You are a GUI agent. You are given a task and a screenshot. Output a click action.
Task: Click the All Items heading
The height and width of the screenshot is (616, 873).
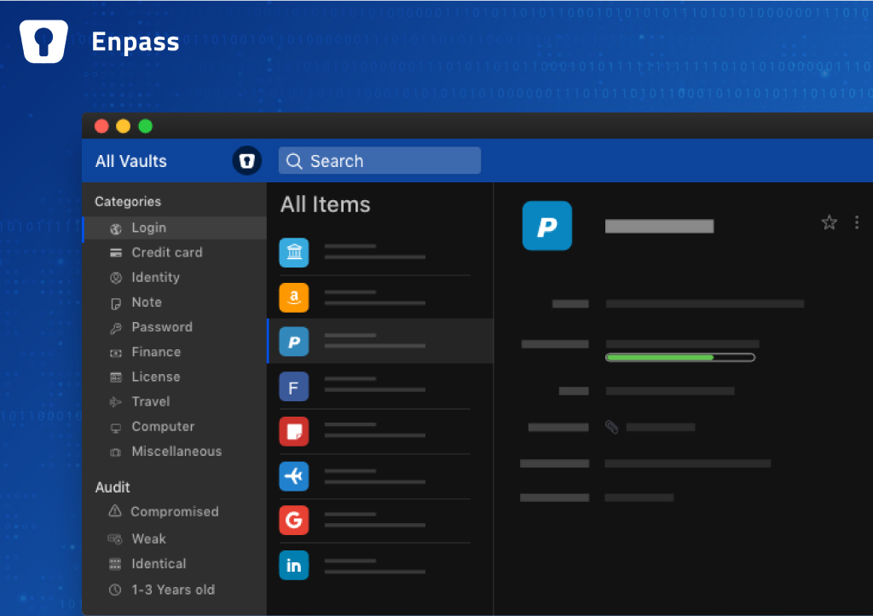[325, 204]
